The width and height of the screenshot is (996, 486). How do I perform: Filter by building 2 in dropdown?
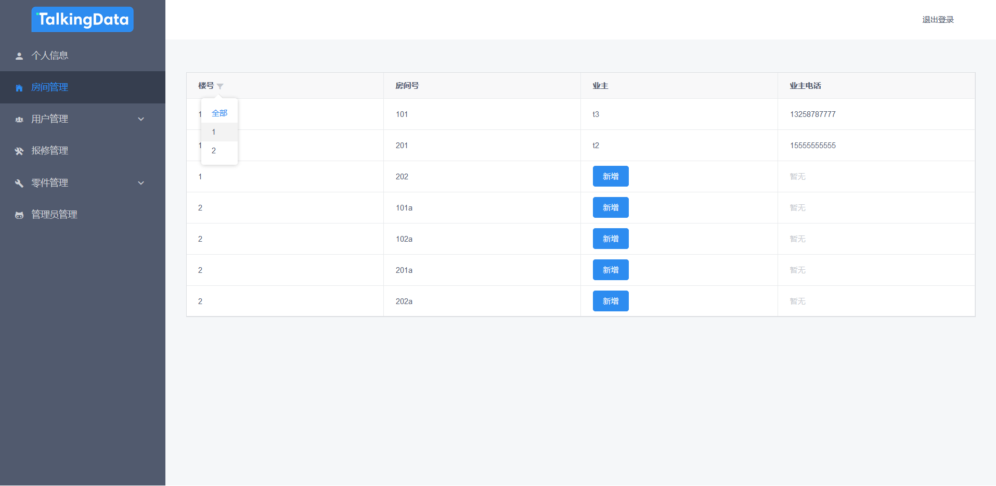[x=219, y=151]
